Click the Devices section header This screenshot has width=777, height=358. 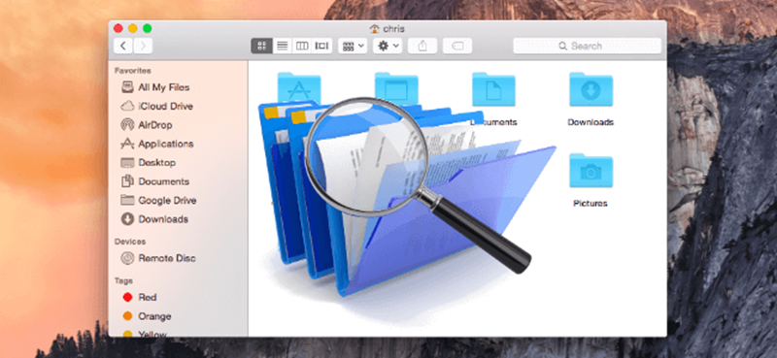(130, 242)
